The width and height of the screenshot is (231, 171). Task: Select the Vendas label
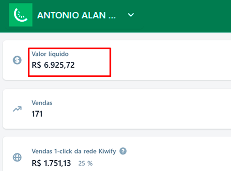42,103
